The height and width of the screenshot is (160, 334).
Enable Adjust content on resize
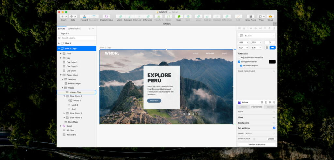(239, 57)
